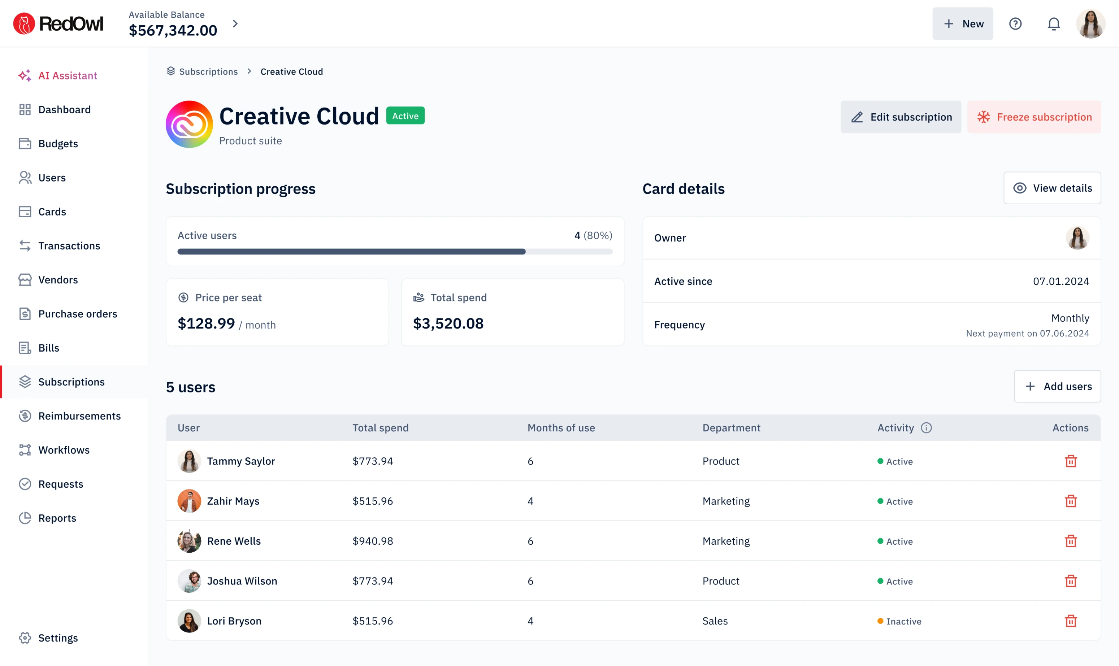Click the Active users progress bar

tap(395, 251)
